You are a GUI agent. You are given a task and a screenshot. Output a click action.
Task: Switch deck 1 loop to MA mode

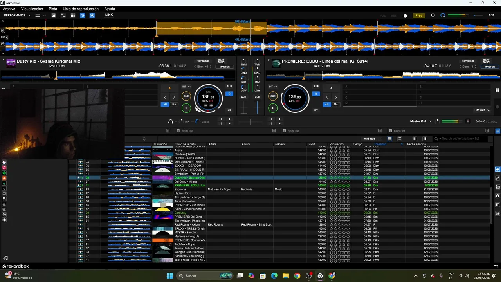[x=174, y=104]
